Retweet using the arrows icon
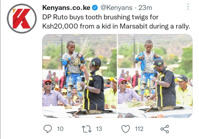Screen dimensions: 199x139 click(87, 129)
